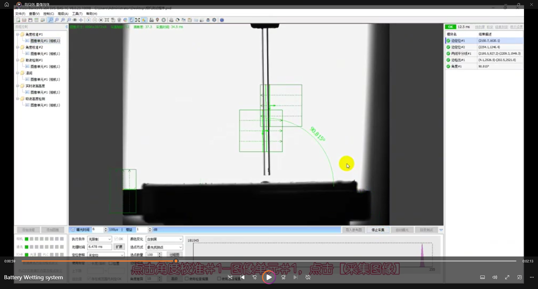Click the media player home icon
The height and width of the screenshot is (289, 538).
(7, 4)
